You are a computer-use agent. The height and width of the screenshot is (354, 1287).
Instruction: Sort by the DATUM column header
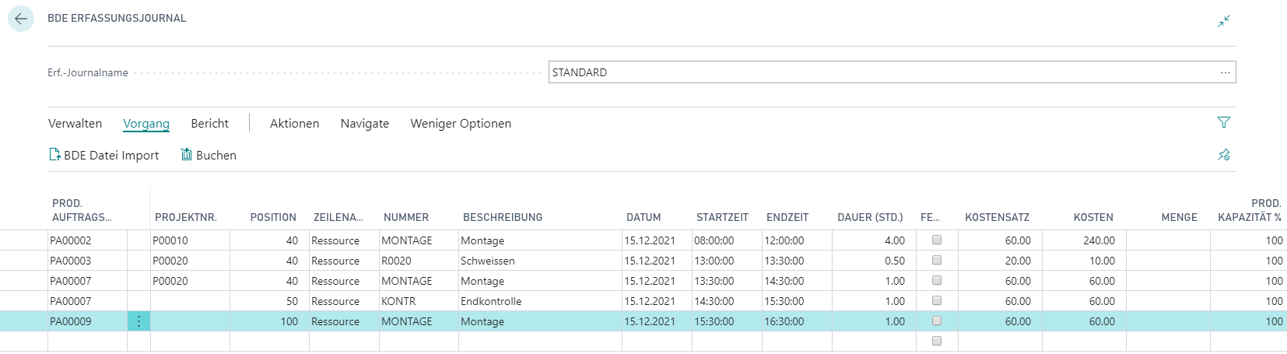coord(643,217)
